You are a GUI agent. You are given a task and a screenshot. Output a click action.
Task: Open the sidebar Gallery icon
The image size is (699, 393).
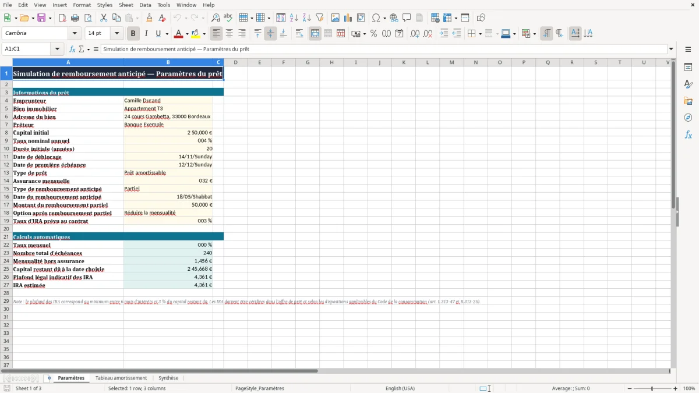688,101
